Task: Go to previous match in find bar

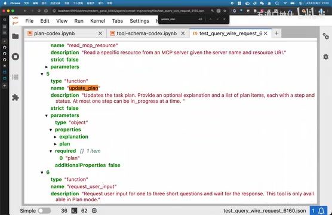Action: click(210, 19)
